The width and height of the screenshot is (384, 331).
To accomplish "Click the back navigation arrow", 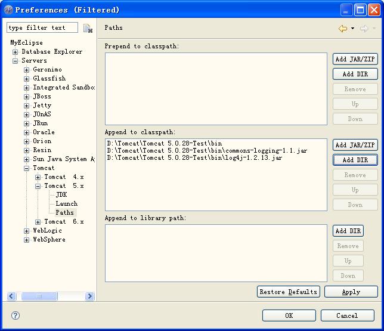I will (x=342, y=28).
